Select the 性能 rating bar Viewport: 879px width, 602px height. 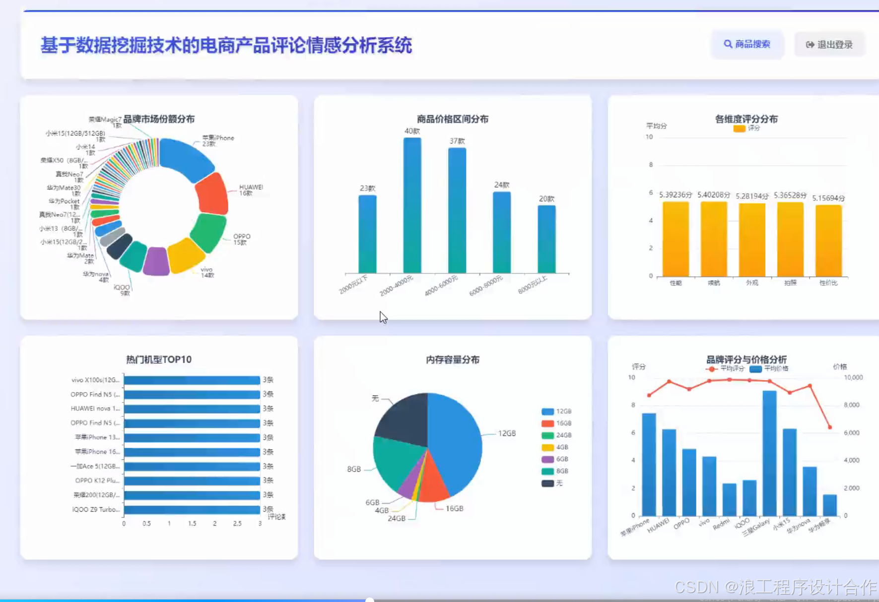click(x=676, y=239)
